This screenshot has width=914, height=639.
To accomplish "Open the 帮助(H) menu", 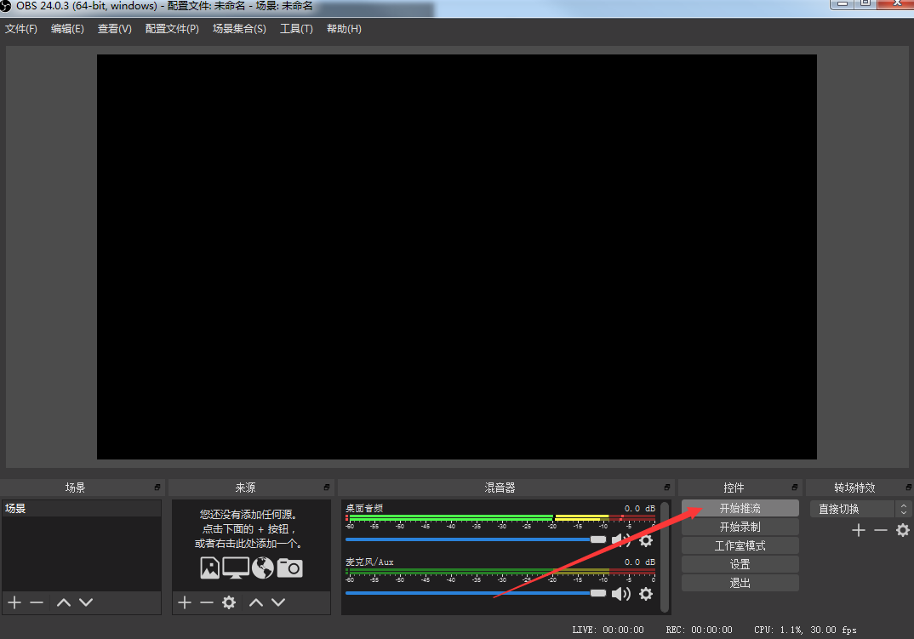I will (x=344, y=29).
